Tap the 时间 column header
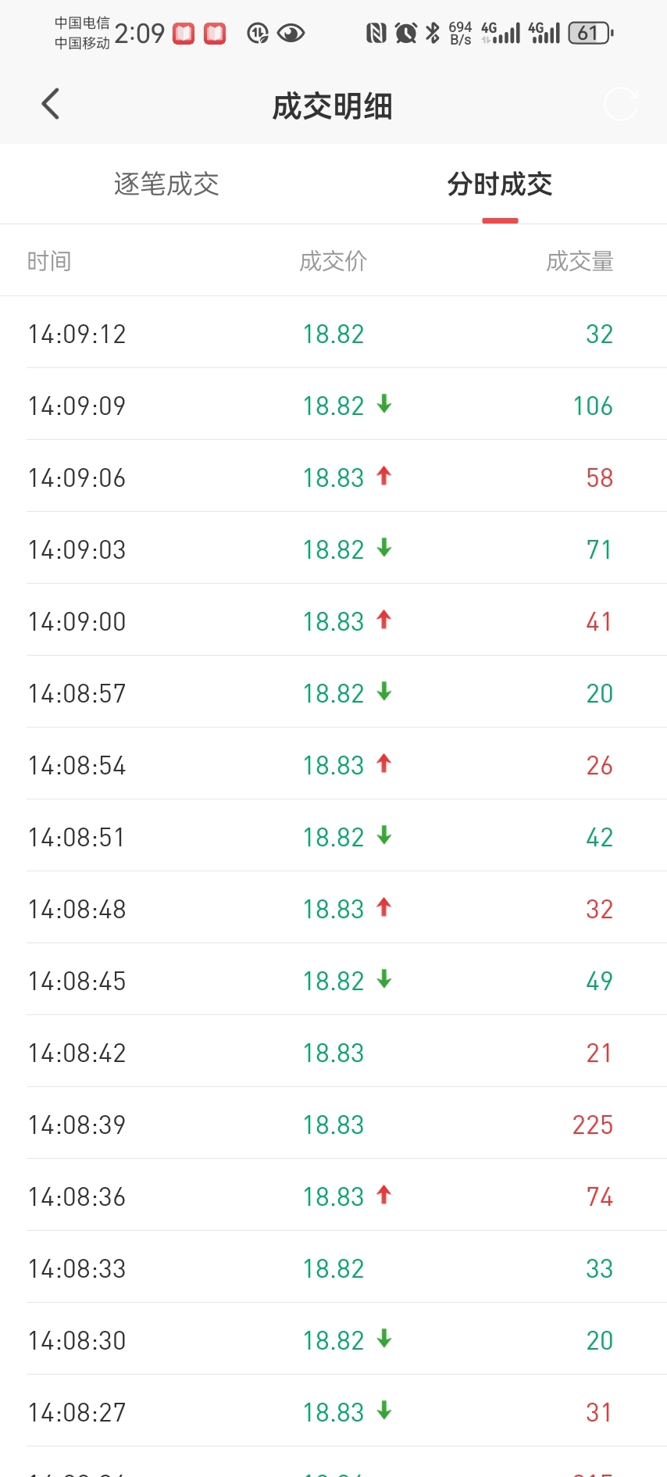The width and height of the screenshot is (667, 1477). [49, 261]
